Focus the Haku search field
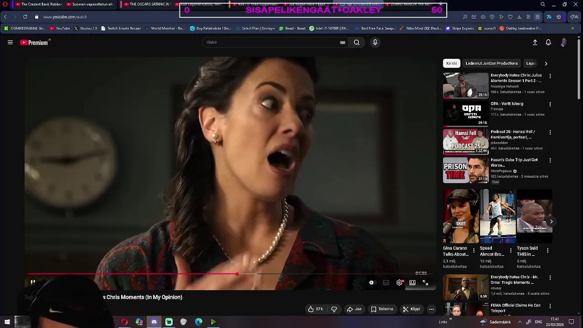 click(x=271, y=42)
